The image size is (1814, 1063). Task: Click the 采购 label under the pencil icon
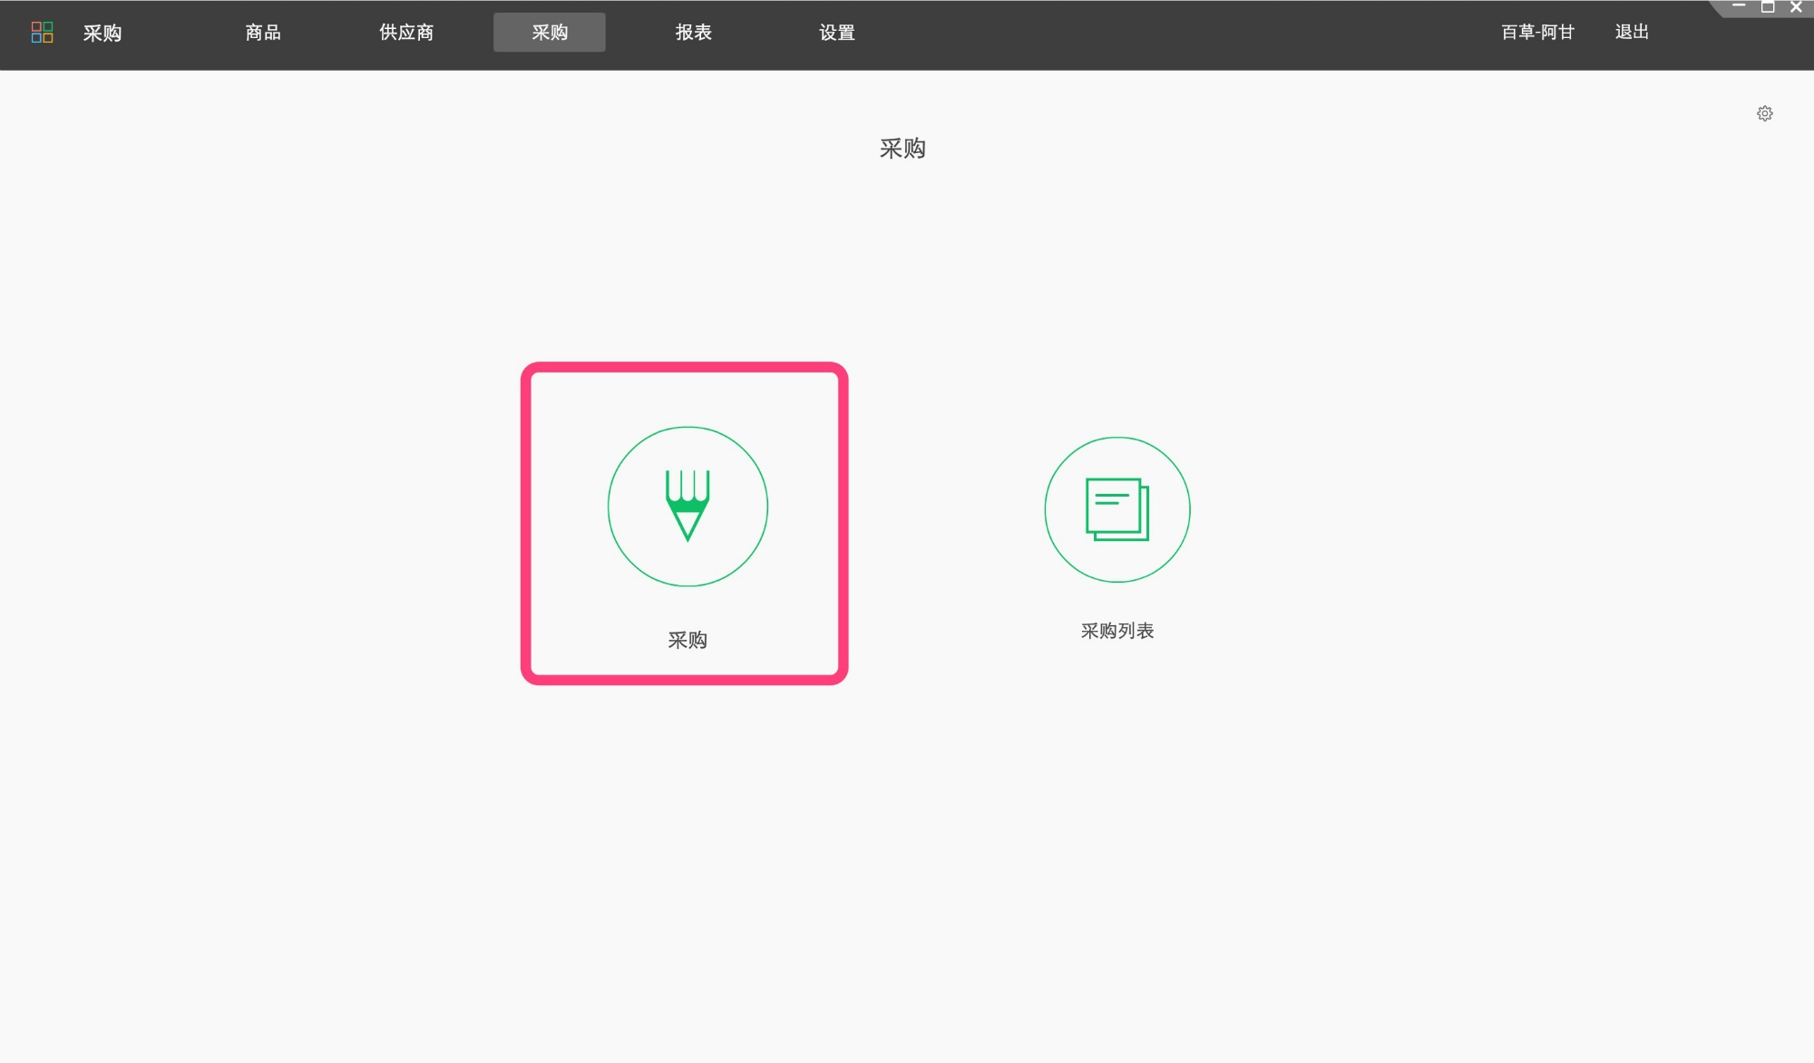688,641
